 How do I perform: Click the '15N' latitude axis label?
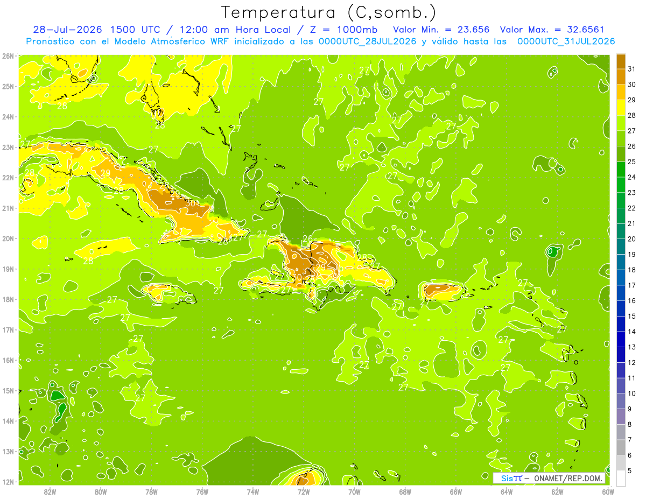coord(8,390)
